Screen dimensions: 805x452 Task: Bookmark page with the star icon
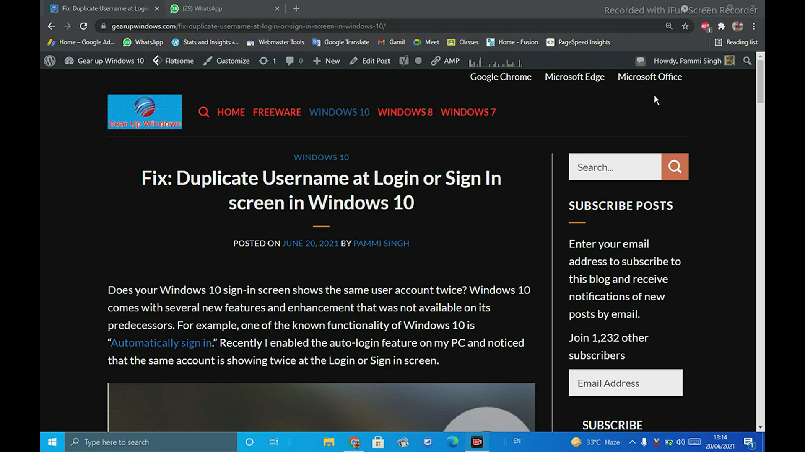point(685,26)
